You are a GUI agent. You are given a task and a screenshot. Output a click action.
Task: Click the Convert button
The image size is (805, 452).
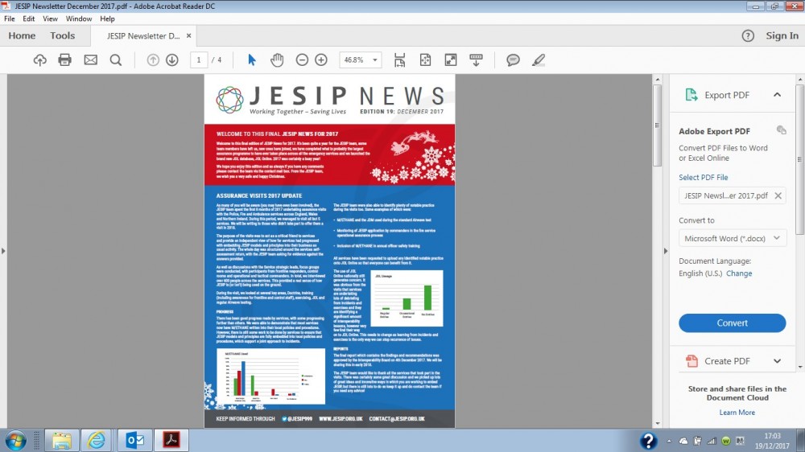tap(732, 323)
